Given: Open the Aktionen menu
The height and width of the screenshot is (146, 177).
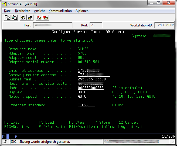Looking at the screenshot, I should pyautogui.click(x=82, y=11).
